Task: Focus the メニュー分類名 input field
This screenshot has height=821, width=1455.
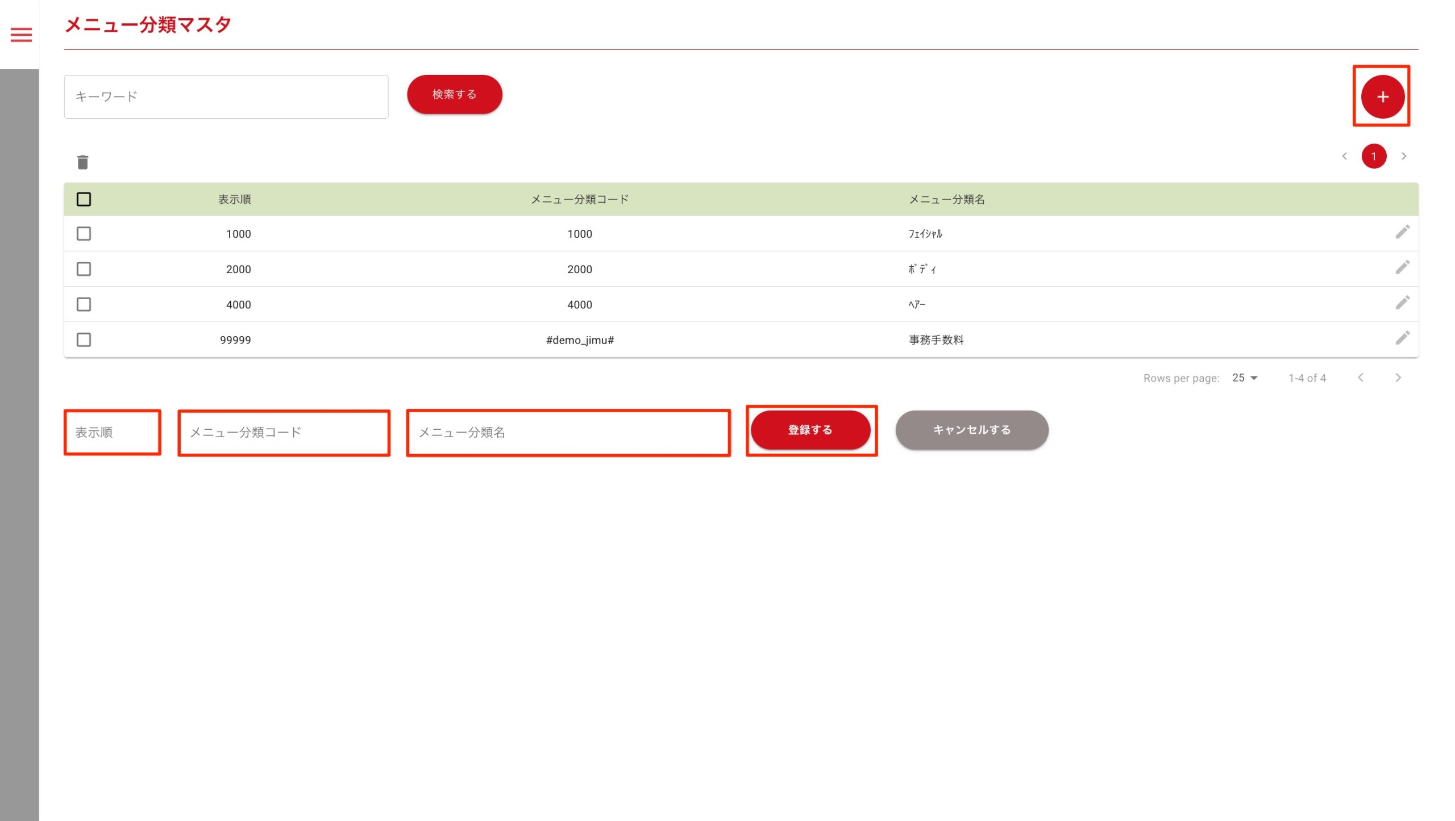Action: 568,433
